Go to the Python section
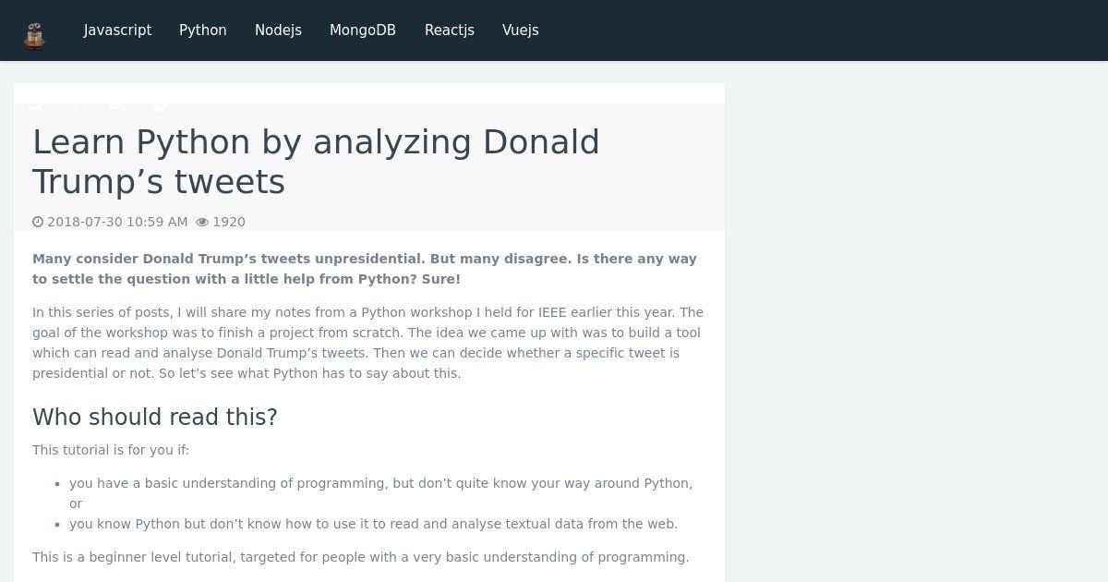The width and height of the screenshot is (1108, 582). [x=203, y=30]
